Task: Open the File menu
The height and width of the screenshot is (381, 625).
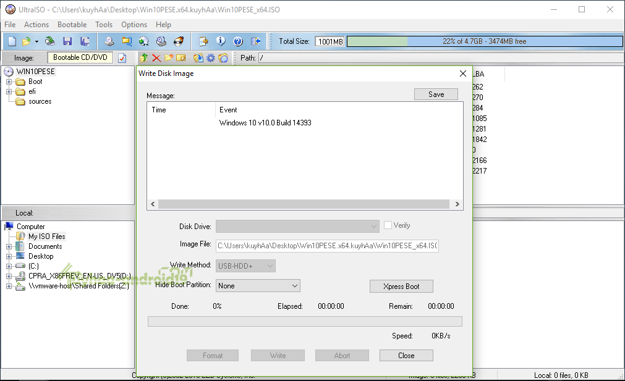Action: (10, 25)
